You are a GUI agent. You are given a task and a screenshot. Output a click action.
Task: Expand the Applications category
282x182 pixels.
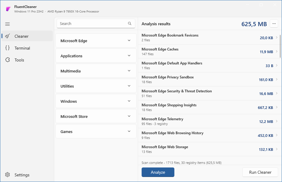point(96,56)
